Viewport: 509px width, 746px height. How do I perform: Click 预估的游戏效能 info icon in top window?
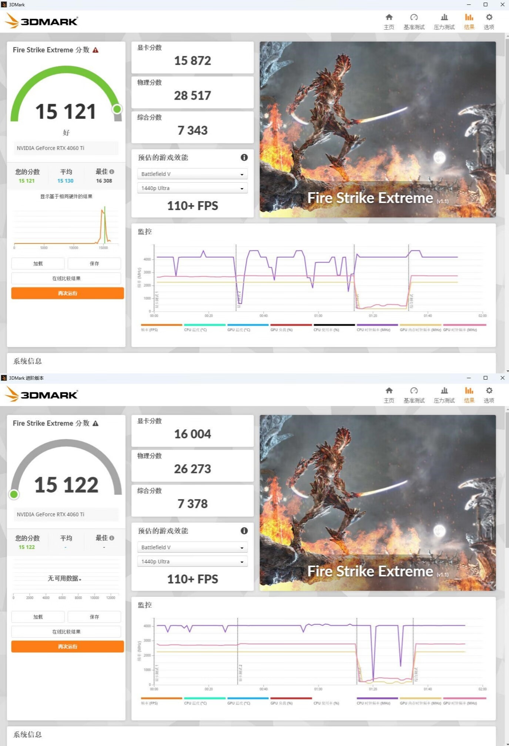pyautogui.click(x=244, y=157)
